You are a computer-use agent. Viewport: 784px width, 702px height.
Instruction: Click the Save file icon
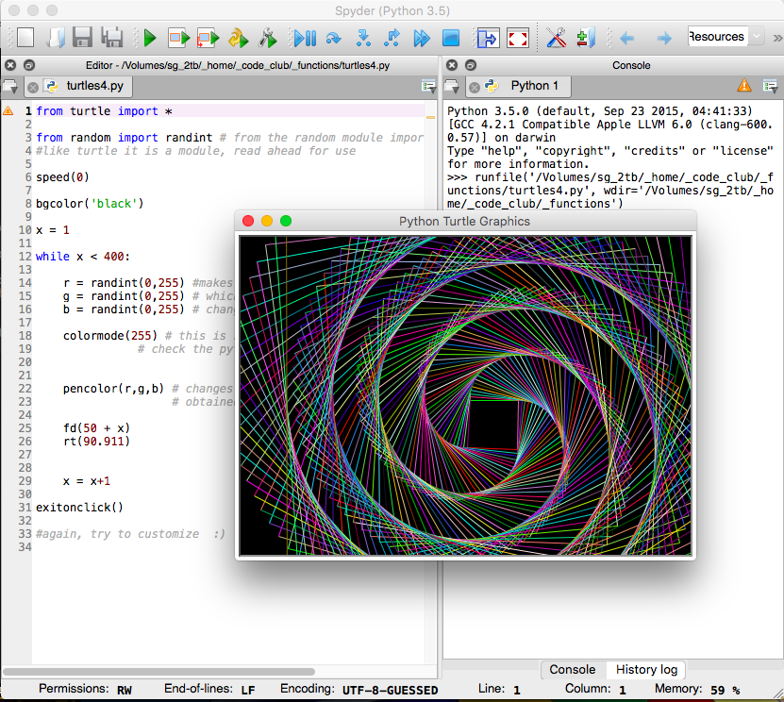point(83,36)
